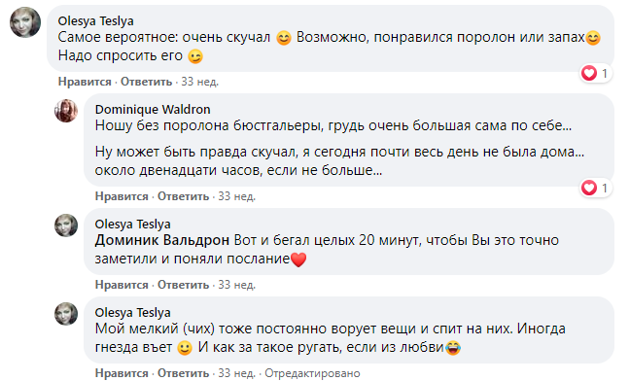Click the heart reaction on Dominique Waldron's comment
Viewport: 630px width, 381px height.
click(x=596, y=188)
